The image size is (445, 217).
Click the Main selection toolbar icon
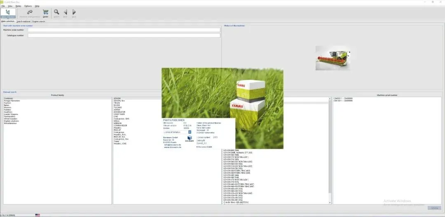[x=8, y=13]
